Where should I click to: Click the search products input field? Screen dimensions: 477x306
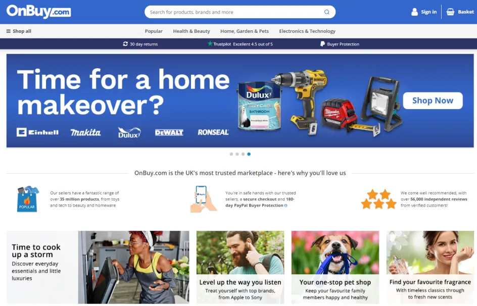click(236, 12)
